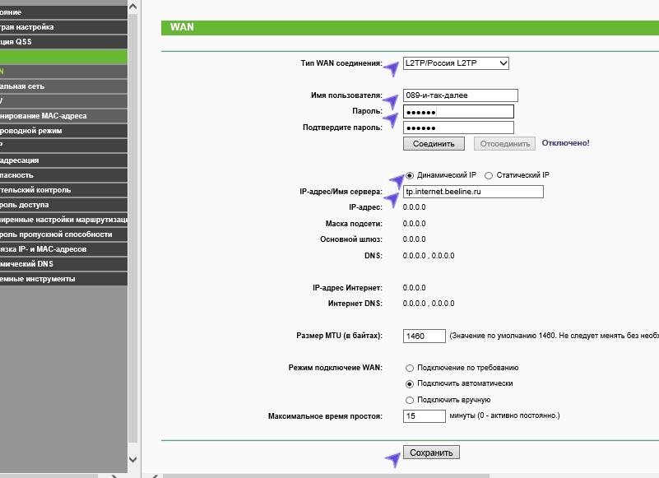Image resolution: width=659 pixels, height=478 pixels.
Task: Click the maximum idle time field
Action: (424, 416)
